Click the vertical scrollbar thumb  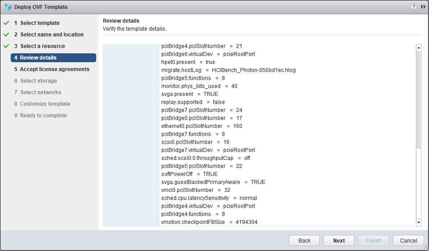pyautogui.click(x=419, y=100)
